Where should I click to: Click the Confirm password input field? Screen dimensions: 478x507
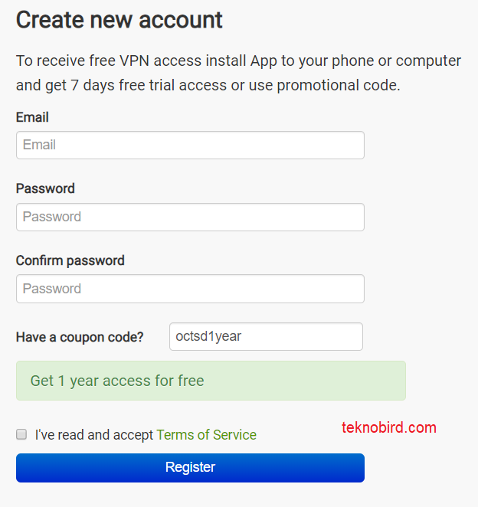190,289
